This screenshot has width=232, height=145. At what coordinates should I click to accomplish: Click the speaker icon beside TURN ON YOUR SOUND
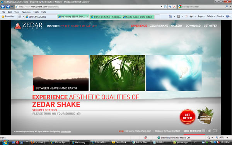pyautogui.click(x=78, y=114)
